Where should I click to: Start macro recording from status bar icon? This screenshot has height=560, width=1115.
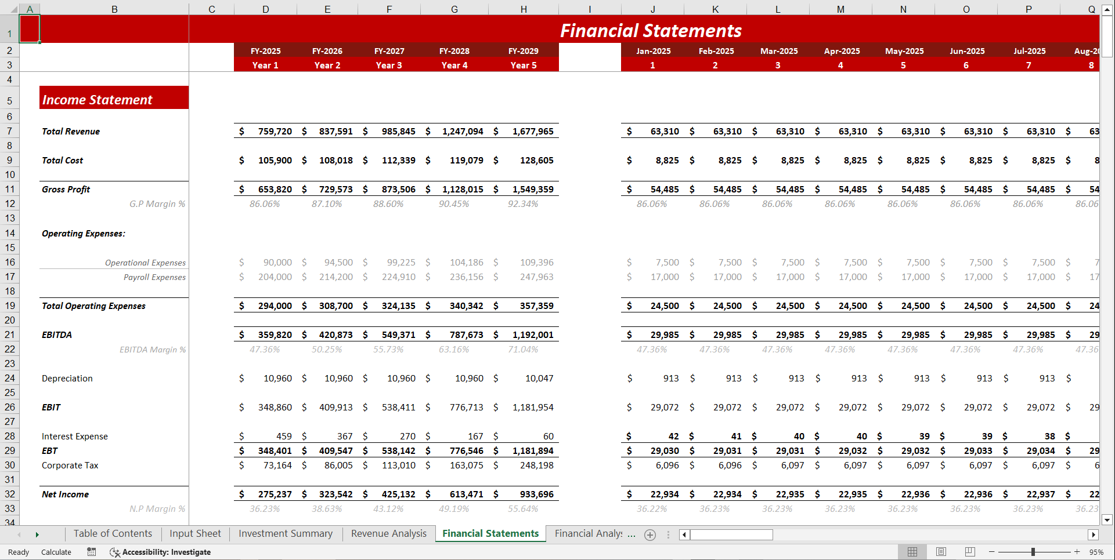91,552
